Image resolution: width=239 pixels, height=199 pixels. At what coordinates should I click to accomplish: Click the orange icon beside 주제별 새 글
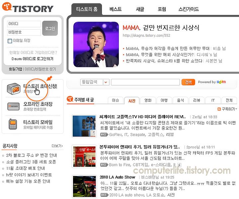(x=70, y=99)
